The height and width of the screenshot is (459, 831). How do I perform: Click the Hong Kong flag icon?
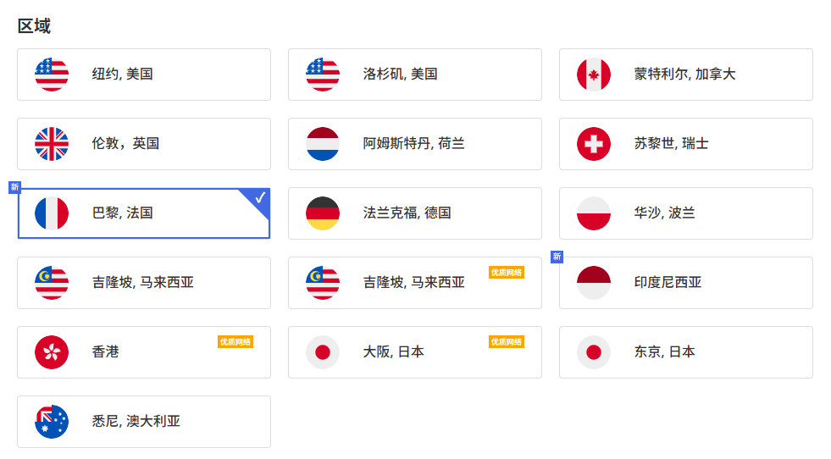pyautogui.click(x=52, y=352)
